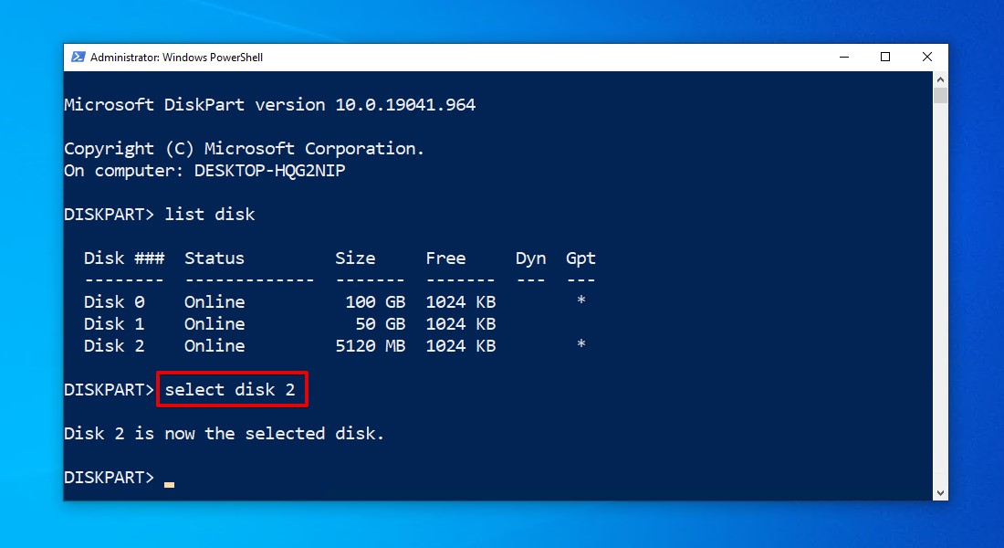Click the scrollbar up arrow
This screenshot has width=1004, height=548.
940,79
